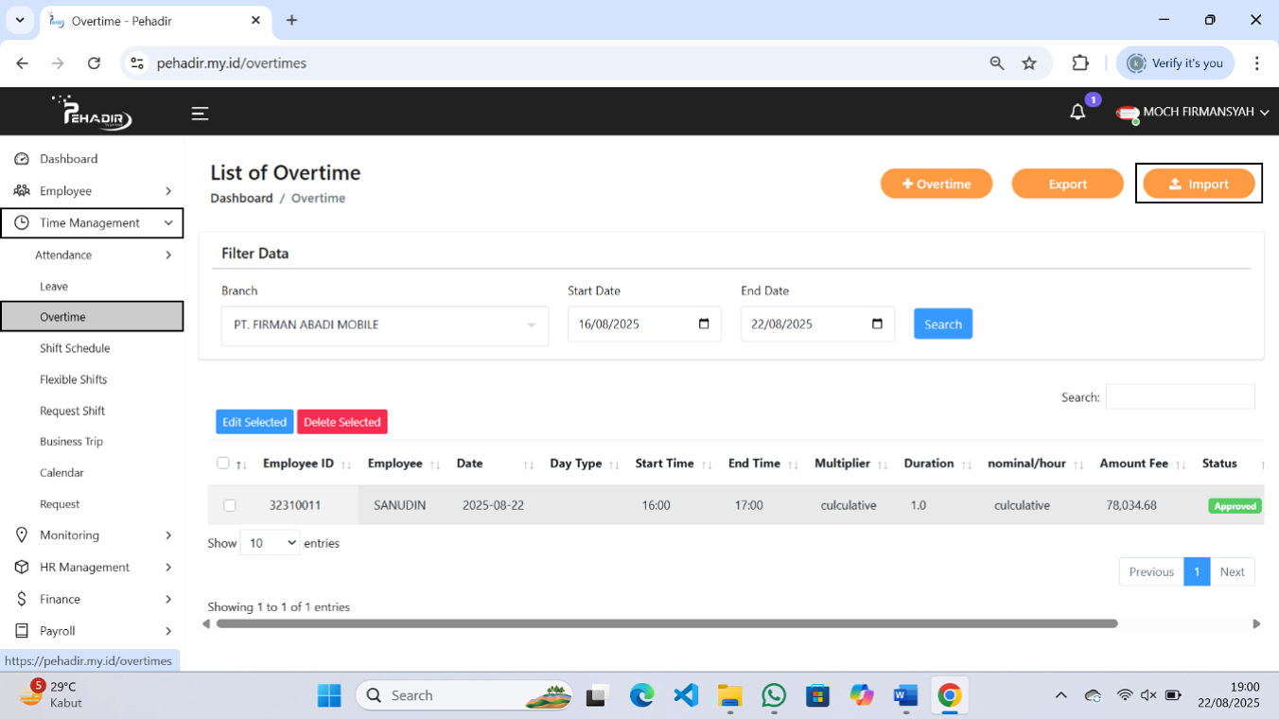Open the Start Date calendar picker icon
Screen dimensions: 1279x719
(x=704, y=324)
